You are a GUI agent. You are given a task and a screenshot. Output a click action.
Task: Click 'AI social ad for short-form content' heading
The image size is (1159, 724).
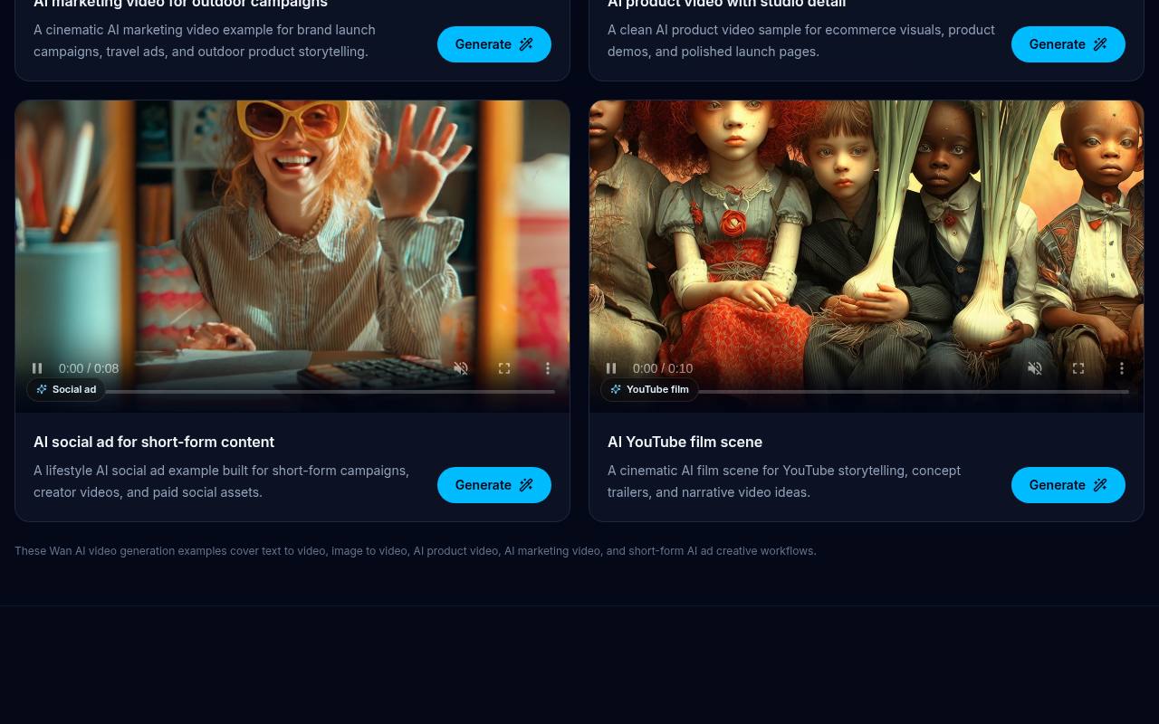[x=154, y=442]
